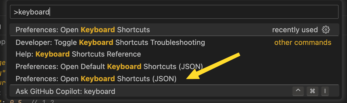Click the gear icon to configure keybinding
This screenshot has width=347, height=103.
[326, 30]
